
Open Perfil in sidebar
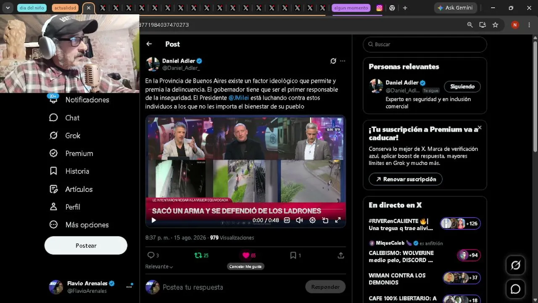[65, 207]
